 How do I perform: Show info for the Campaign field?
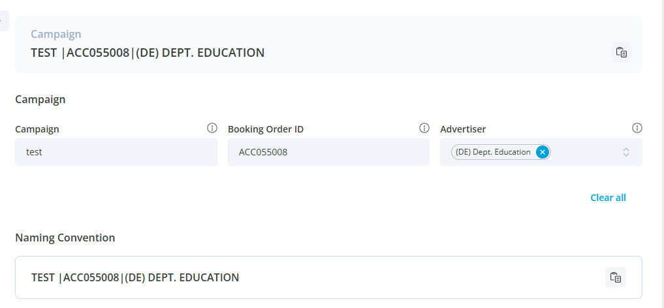point(212,128)
